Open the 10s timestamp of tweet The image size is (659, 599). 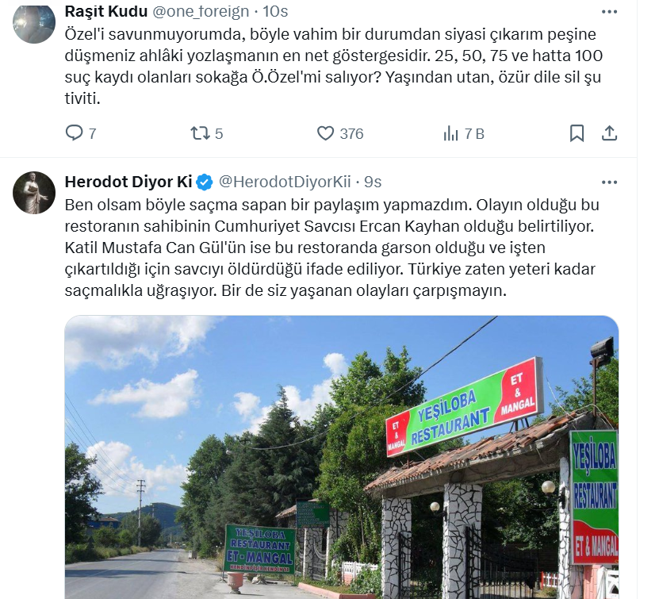pyautogui.click(x=275, y=11)
